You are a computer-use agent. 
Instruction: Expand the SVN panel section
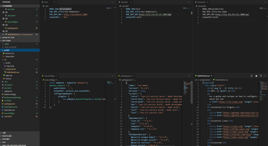(x=4, y=142)
